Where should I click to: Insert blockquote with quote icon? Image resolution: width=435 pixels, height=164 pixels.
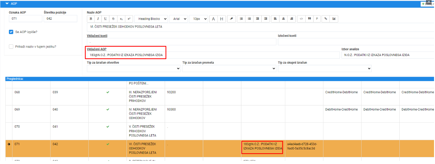click(309, 19)
